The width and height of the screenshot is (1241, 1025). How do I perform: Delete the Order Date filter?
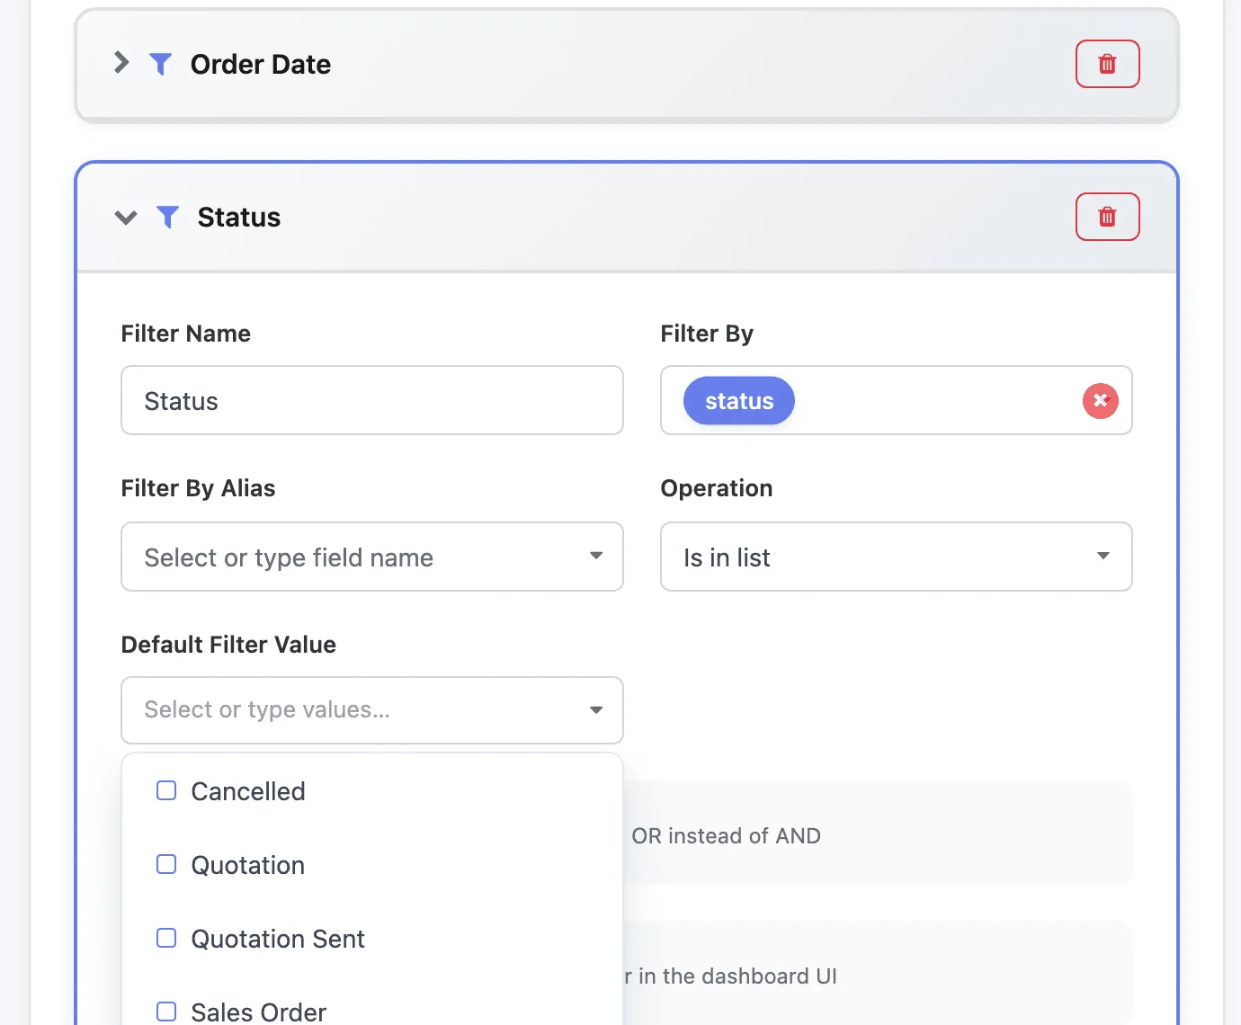1107,64
